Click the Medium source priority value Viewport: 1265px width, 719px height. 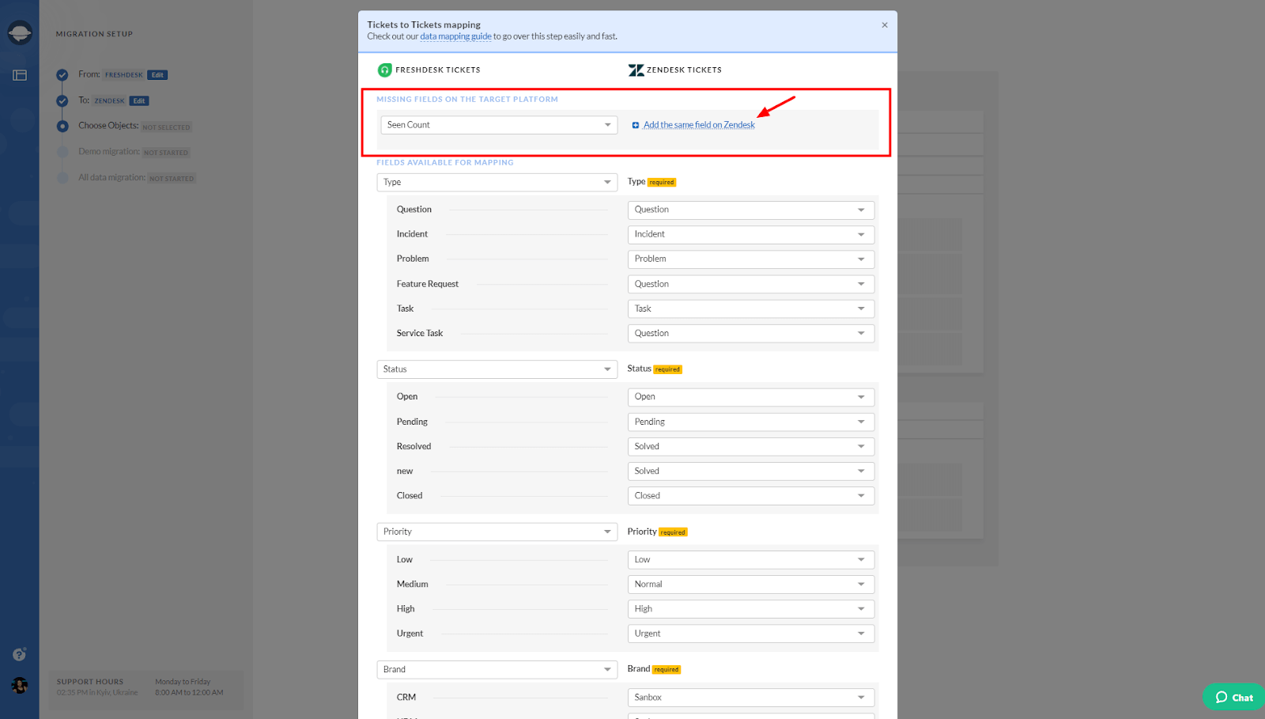(x=413, y=584)
